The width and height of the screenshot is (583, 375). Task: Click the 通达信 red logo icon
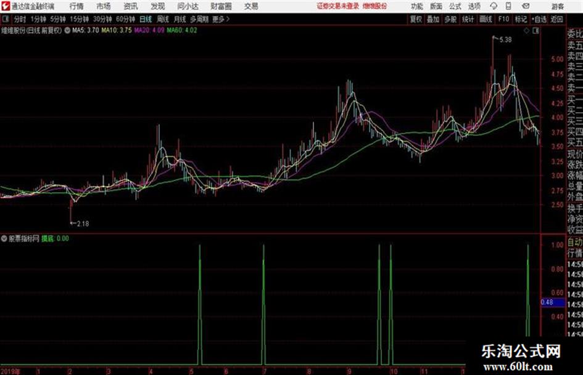(6, 6)
